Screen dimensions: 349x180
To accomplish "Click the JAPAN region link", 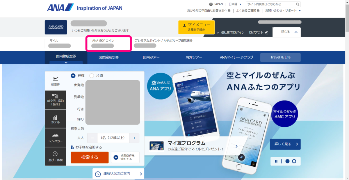I will click(x=218, y=4).
